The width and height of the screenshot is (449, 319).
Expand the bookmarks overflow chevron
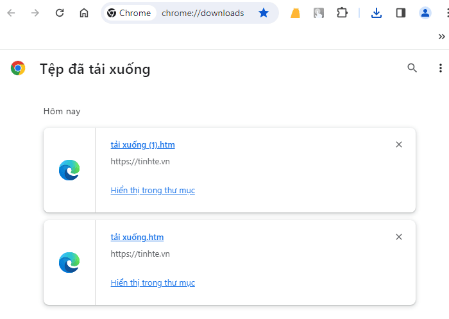441,37
